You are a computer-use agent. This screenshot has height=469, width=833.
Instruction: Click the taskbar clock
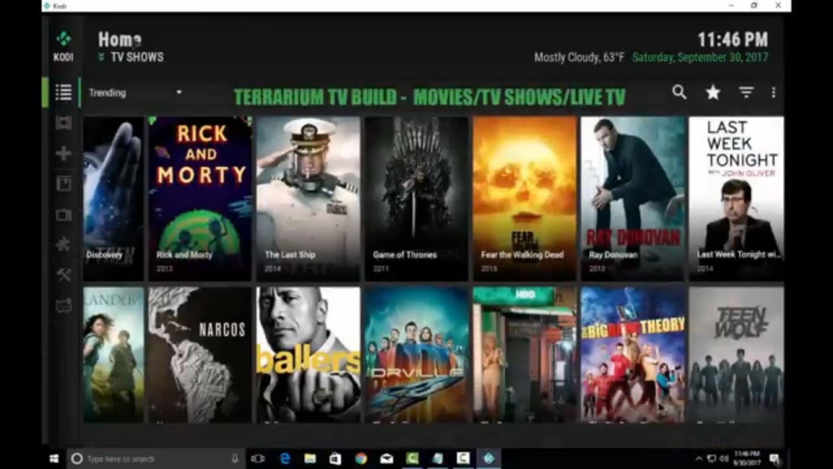click(746, 459)
